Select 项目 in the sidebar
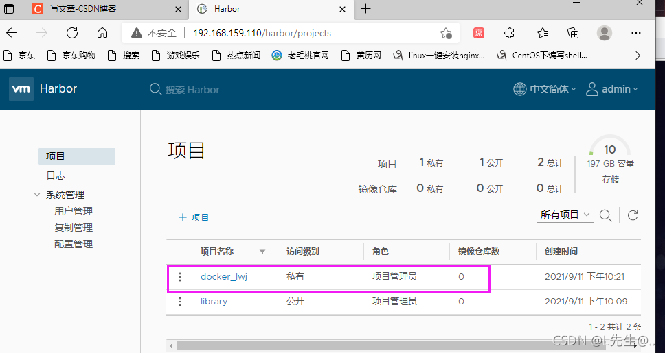Screen dimensions: 665x353 76,156
